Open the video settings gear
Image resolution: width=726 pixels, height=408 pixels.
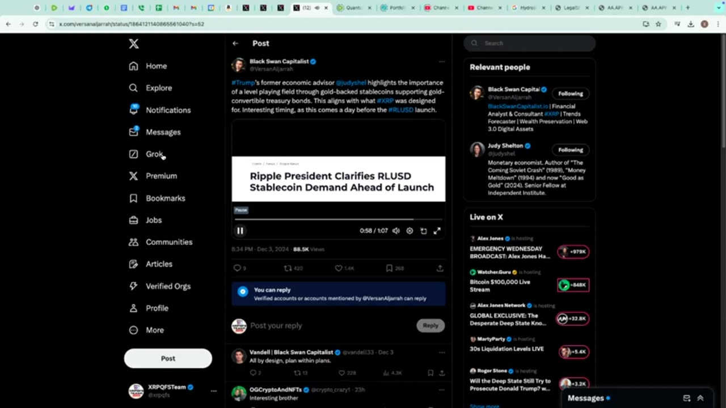[410, 231]
